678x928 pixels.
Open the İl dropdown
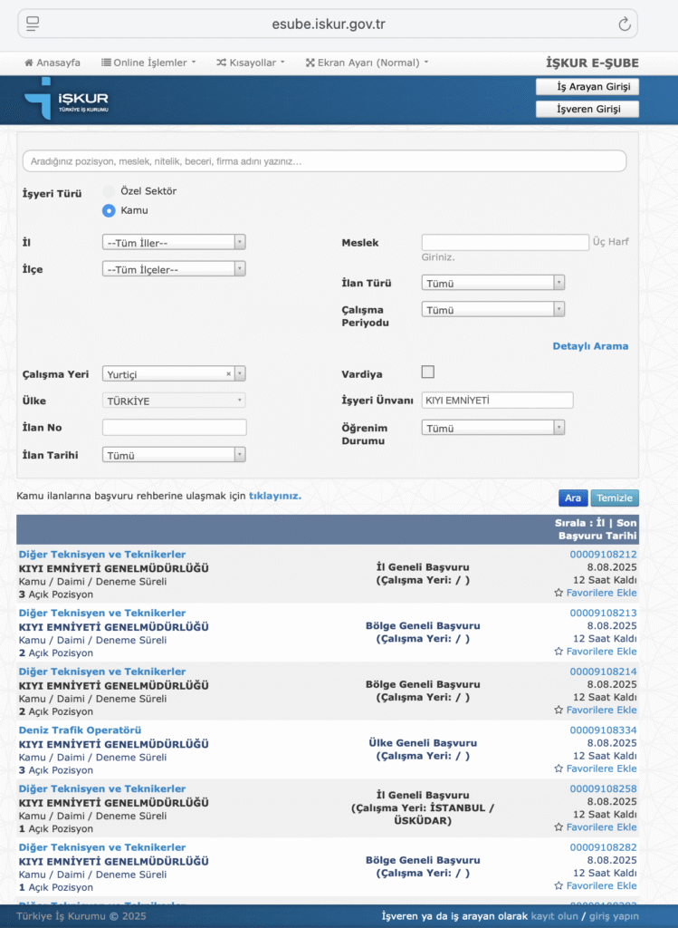click(x=174, y=242)
